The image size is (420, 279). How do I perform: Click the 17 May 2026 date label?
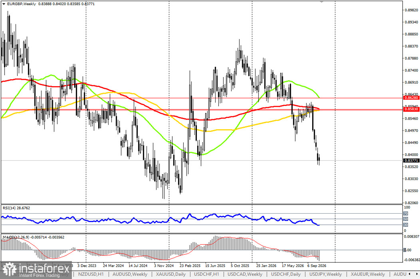[293, 265]
